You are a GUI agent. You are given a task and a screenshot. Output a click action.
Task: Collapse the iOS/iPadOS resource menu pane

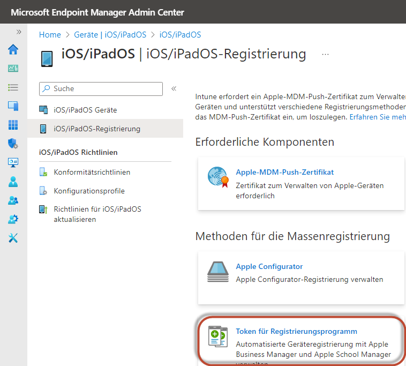[x=174, y=88]
